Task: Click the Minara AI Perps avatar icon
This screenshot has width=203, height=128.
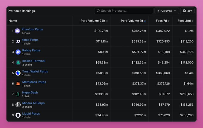Action: click(x=18, y=104)
